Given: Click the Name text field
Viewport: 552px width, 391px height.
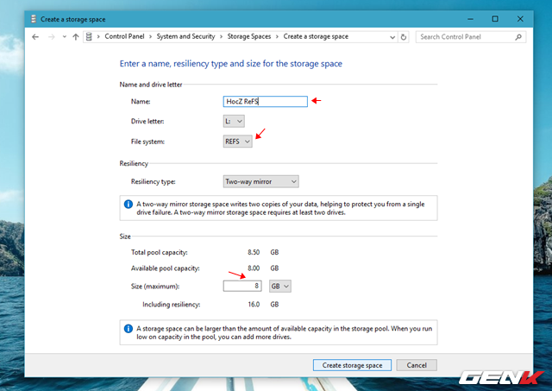Looking at the screenshot, I should click(x=265, y=102).
